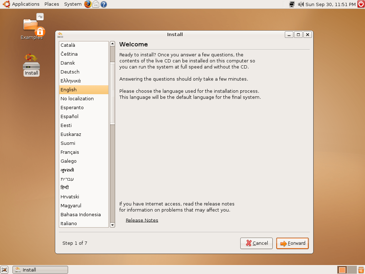
Task: Maximize the Install window
Action: (x=298, y=35)
